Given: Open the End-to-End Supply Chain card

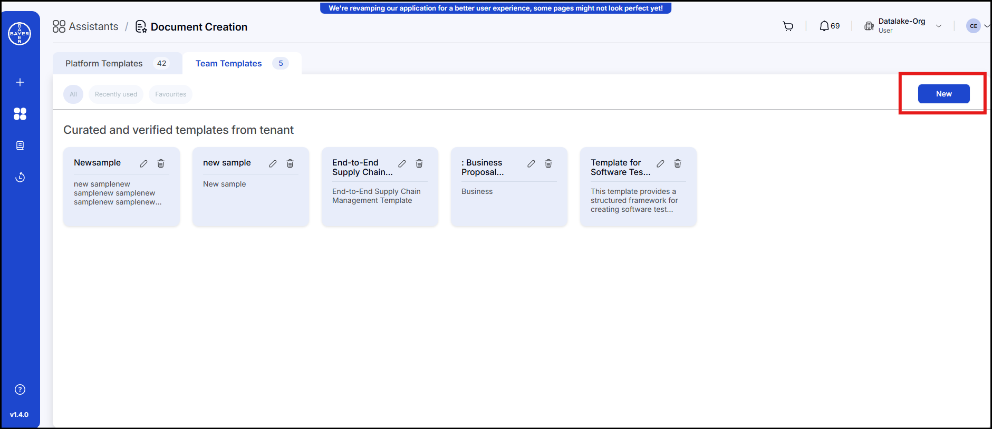Looking at the screenshot, I should click(380, 187).
